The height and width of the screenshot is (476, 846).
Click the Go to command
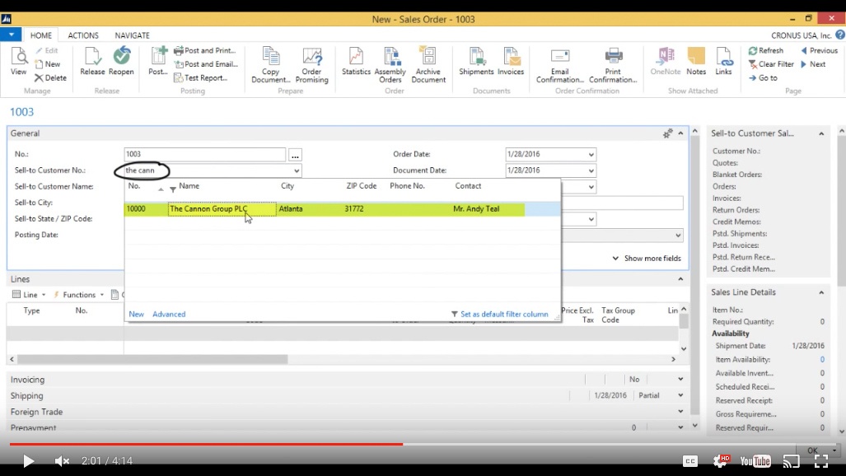click(763, 77)
